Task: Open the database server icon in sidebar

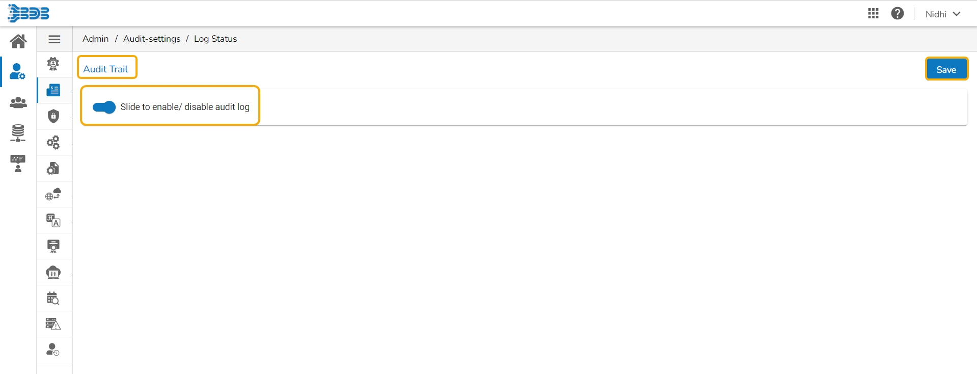Action: click(x=18, y=133)
